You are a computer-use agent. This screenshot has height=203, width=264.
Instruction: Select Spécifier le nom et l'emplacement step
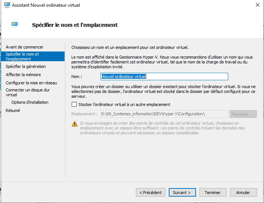(x=22, y=56)
